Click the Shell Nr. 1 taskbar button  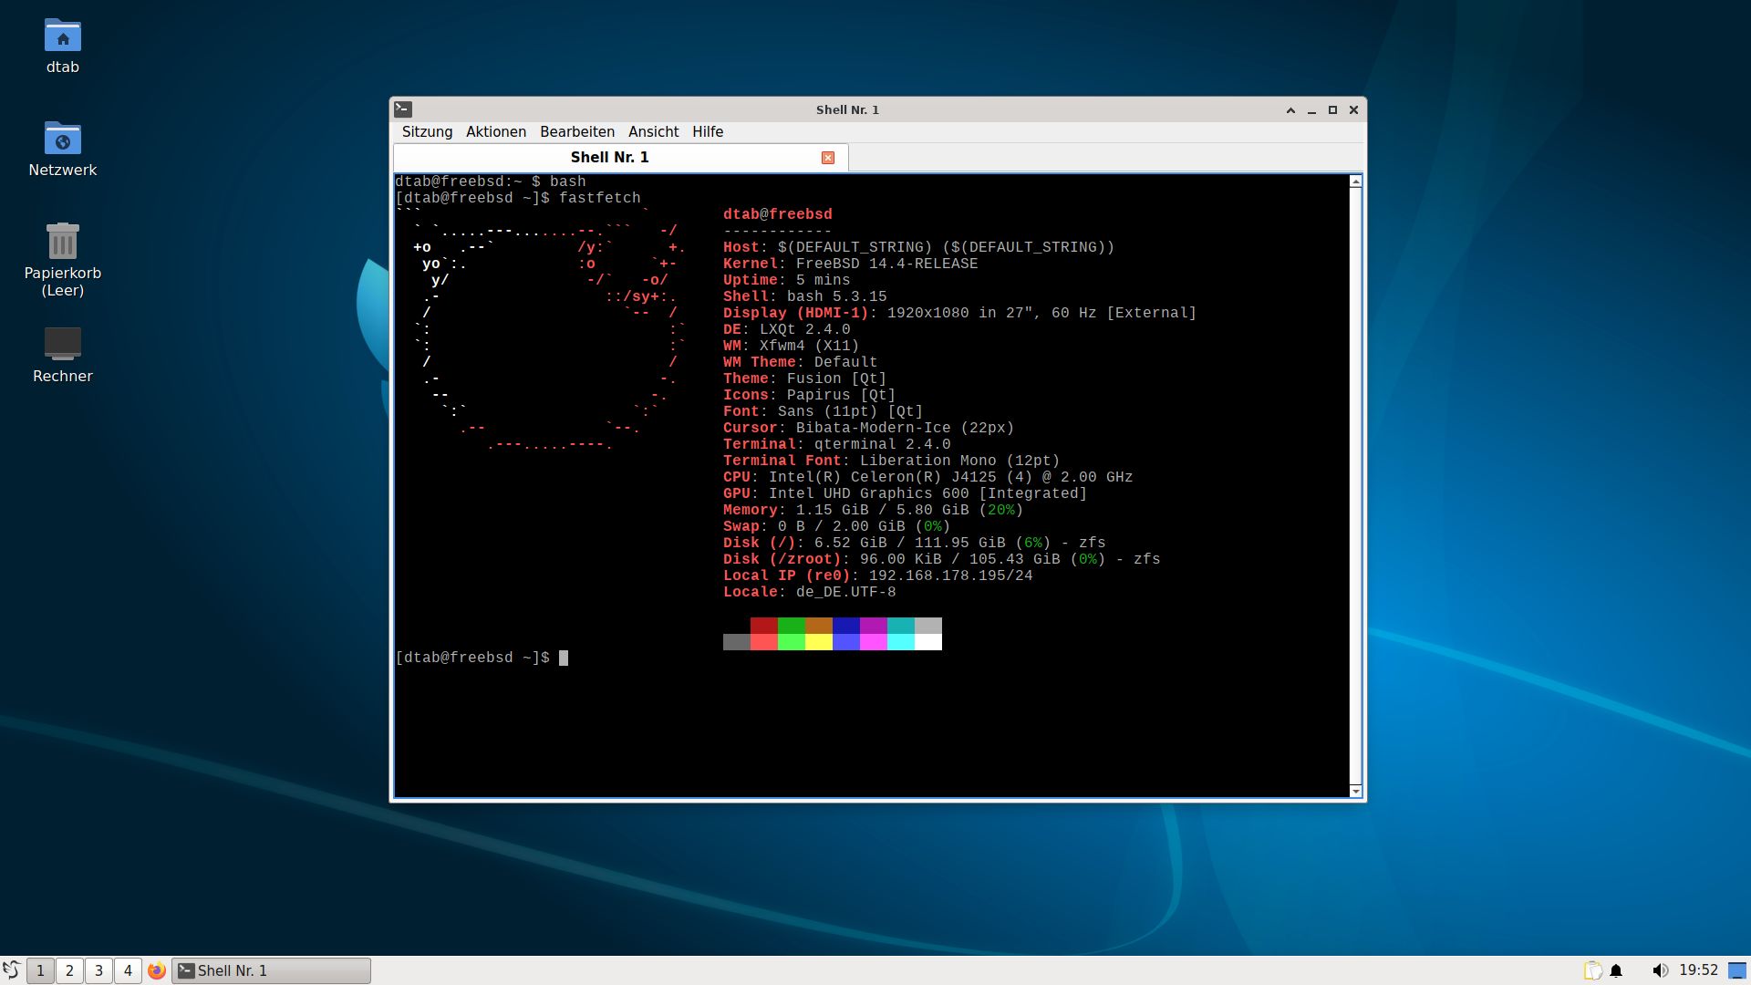pos(272,970)
